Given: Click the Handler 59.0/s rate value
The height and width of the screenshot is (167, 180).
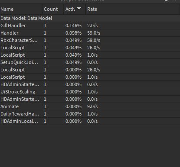Looking at the screenshot, I should (x=94, y=33).
